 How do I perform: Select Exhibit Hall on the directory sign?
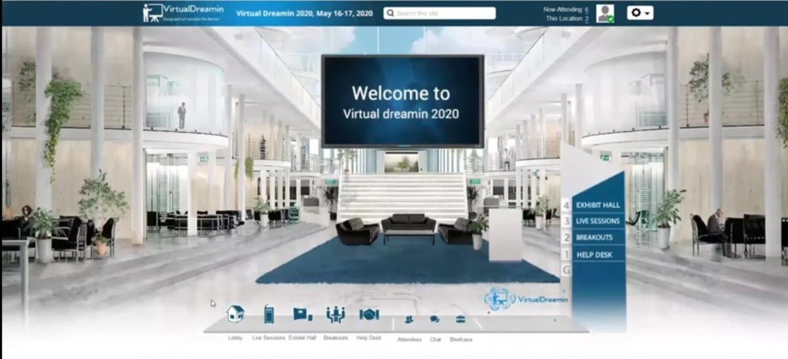tap(598, 205)
